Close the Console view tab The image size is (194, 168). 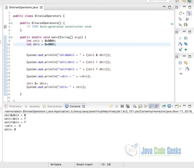[x=84, y=106]
